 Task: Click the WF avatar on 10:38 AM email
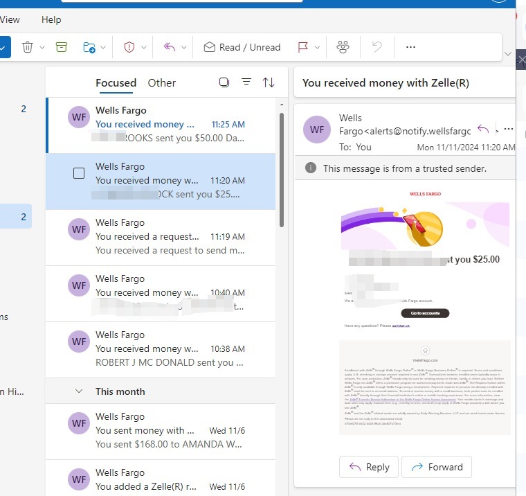pos(79,342)
